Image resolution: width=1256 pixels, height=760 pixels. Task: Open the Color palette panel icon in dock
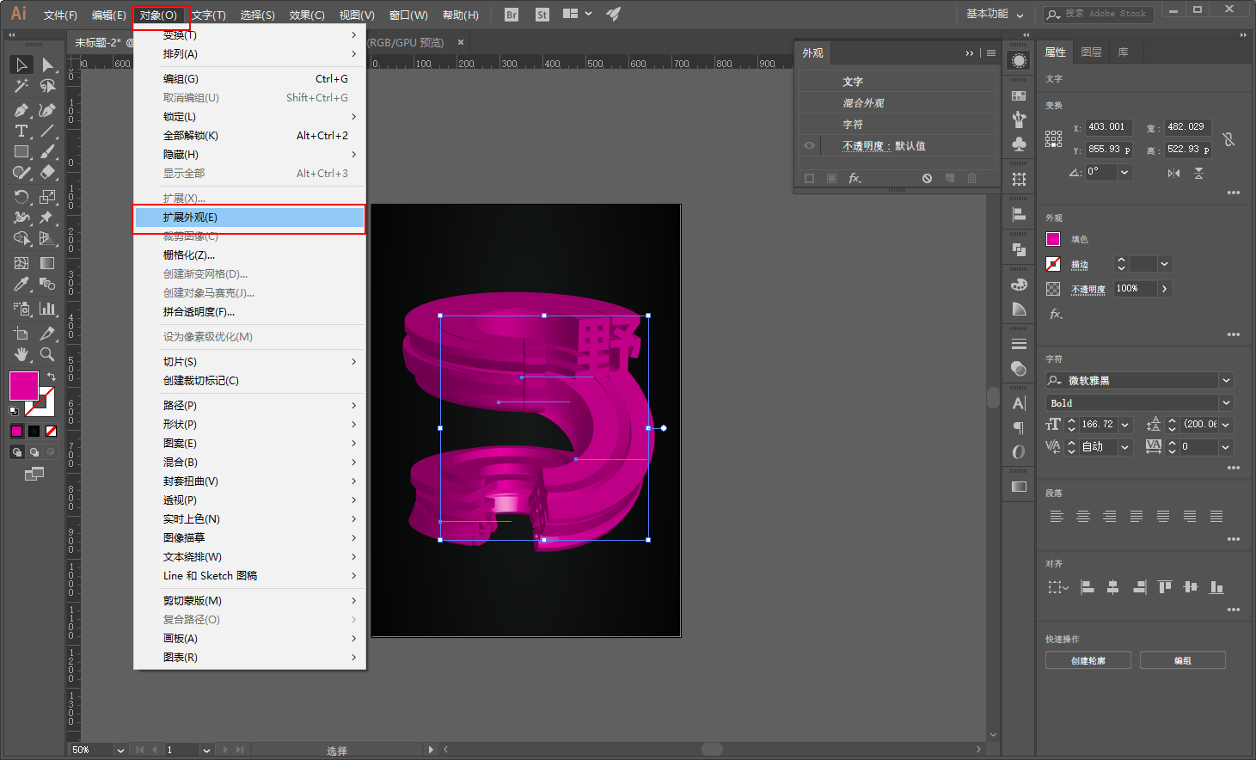[x=1019, y=285]
